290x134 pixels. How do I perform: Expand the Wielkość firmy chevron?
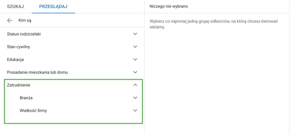(x=136, y=110)
